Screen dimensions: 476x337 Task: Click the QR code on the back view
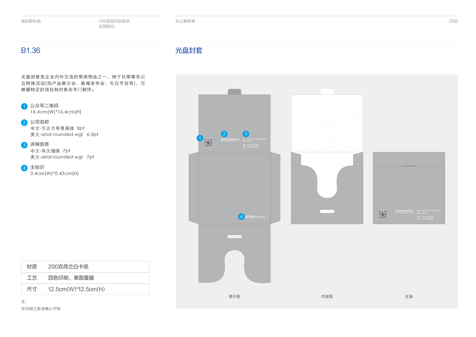tap(383, 215)
